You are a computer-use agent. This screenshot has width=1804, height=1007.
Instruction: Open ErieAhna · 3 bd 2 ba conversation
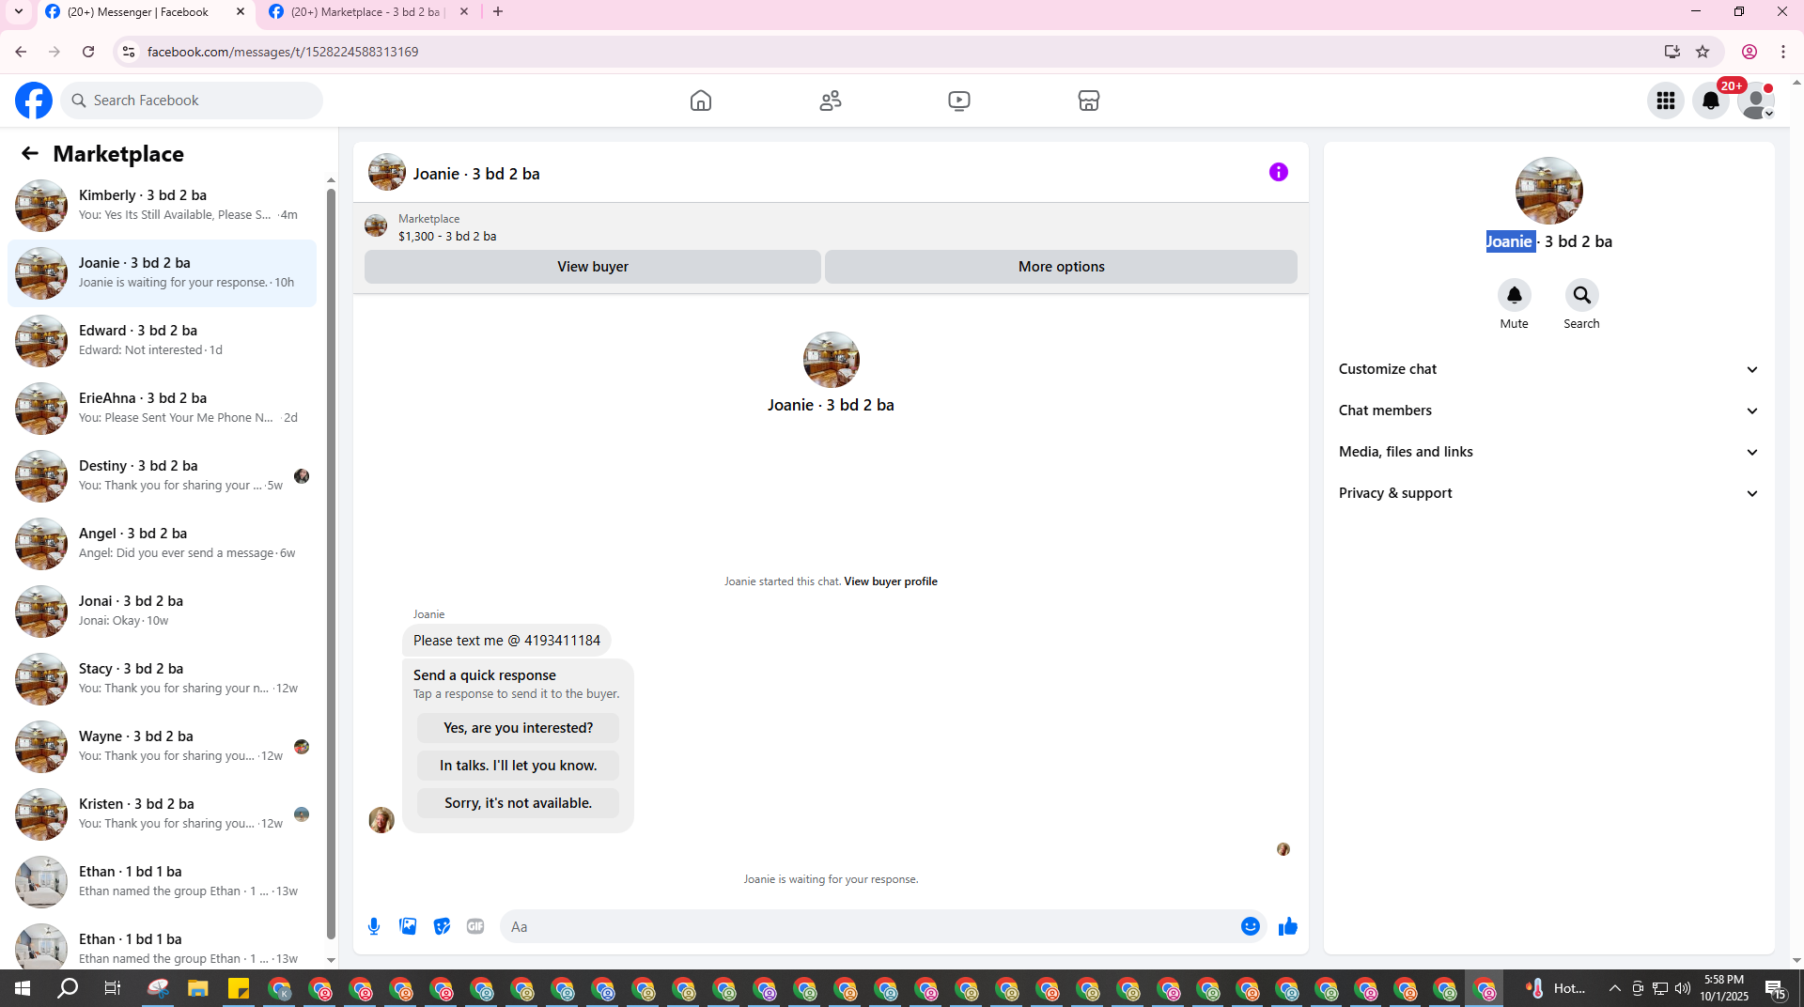[x=162, y=409]
